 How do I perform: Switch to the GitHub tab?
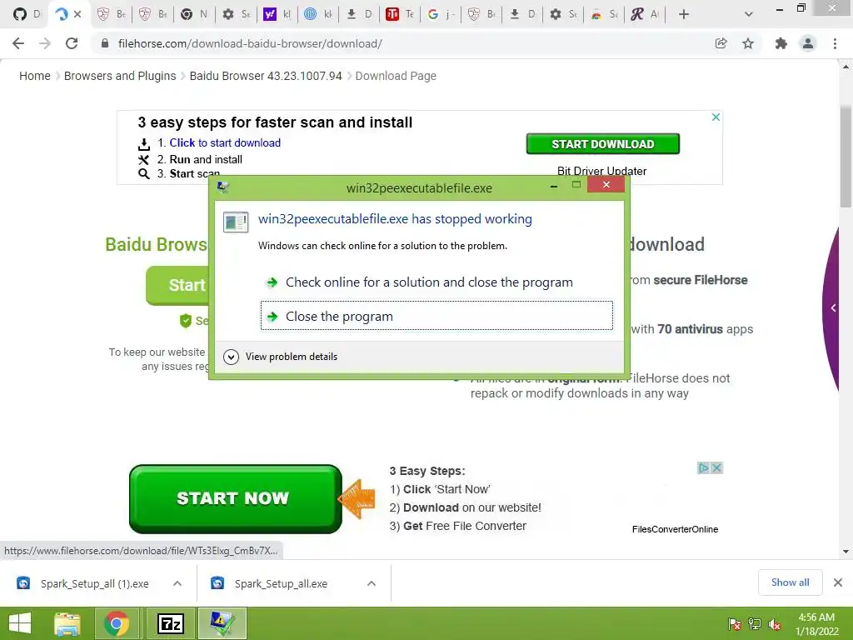pyautogui.click(x=26, y=14)
